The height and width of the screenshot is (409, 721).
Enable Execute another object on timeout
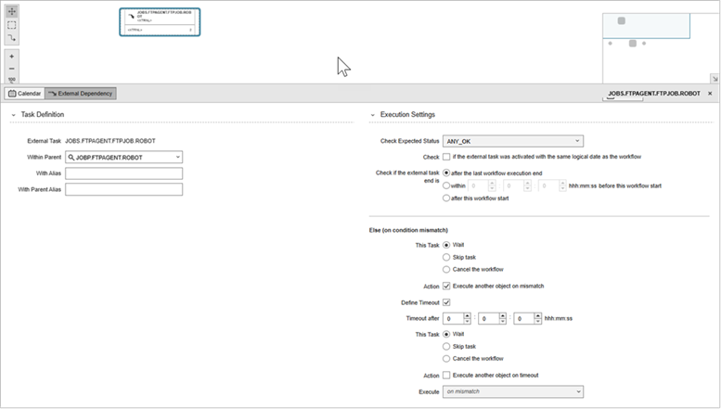[x=447, y=375]
